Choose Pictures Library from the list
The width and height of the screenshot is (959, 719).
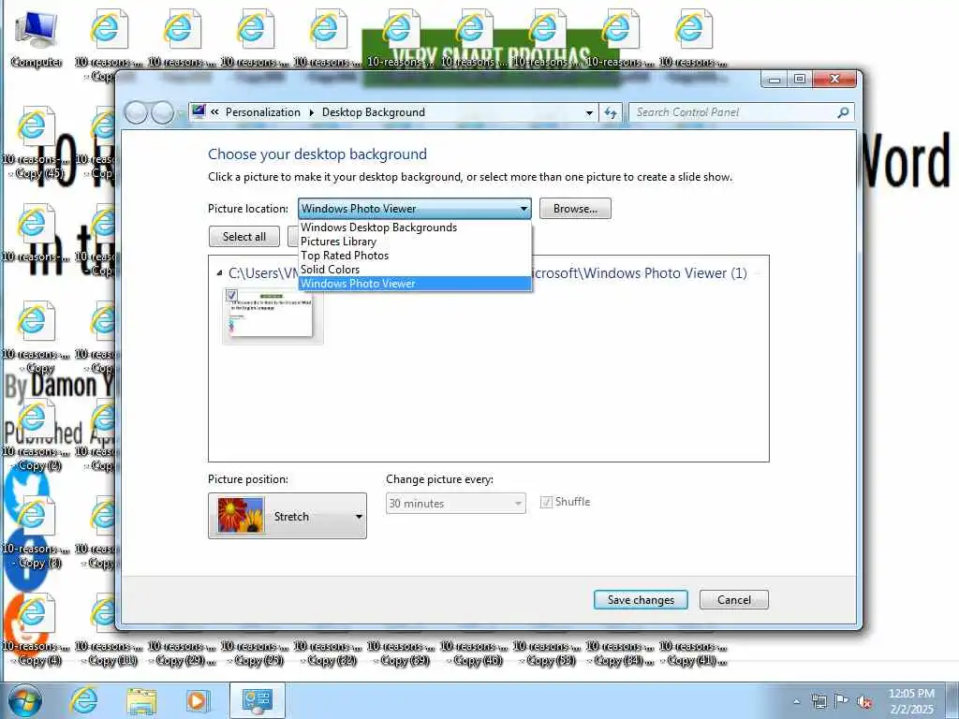click(415, 242)
